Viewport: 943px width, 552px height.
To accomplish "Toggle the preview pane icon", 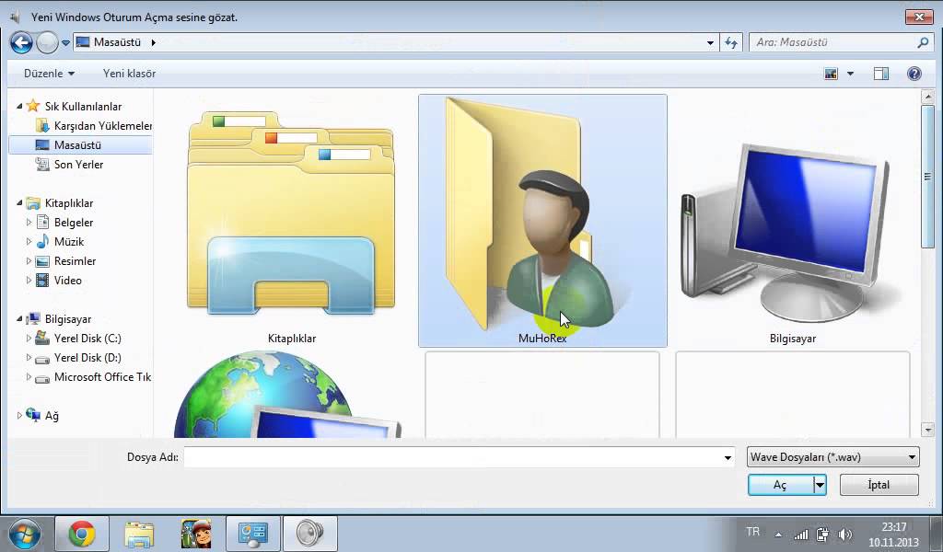I will coord(881,74).
